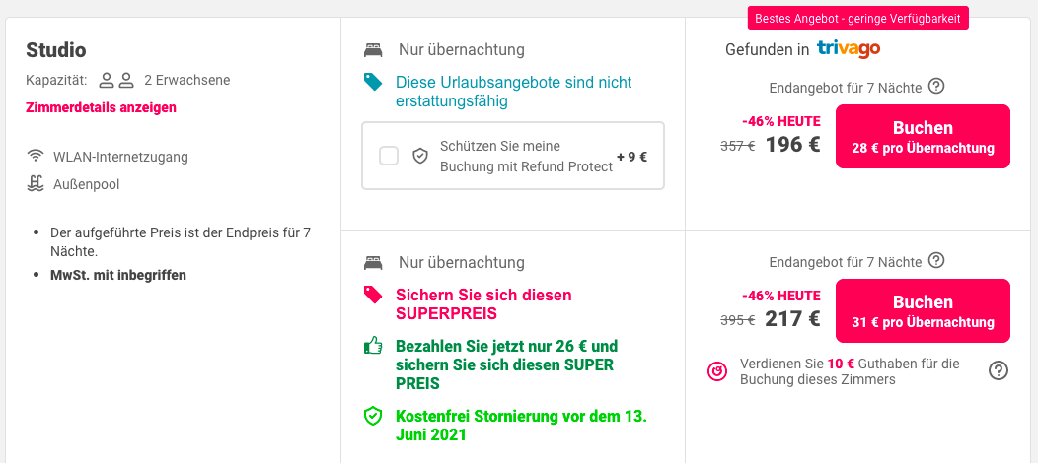Click the shield icon in Refund Protect box
Screen dimensions: 1038x463
419,156
